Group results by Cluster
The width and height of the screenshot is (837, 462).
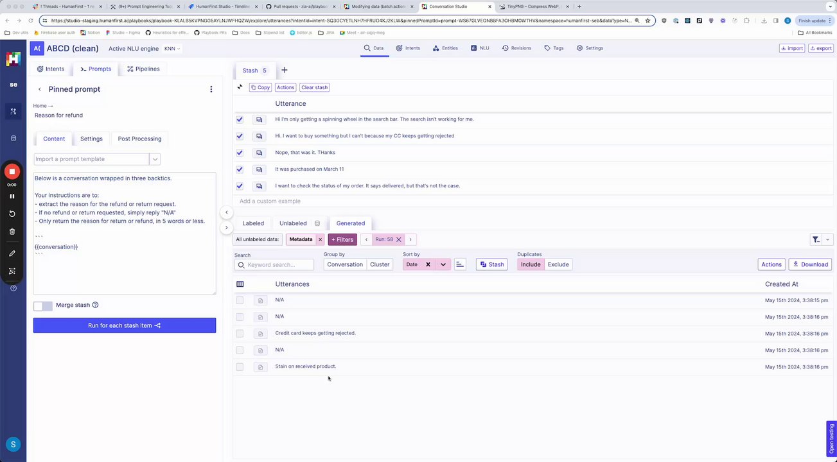(x=380, y=264)
